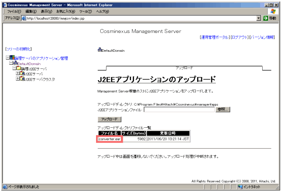Image resolution: width=281 pixels, height=192 pixels.
Task: Open the お気に入り(A) menu
Action: pos(66,11)
